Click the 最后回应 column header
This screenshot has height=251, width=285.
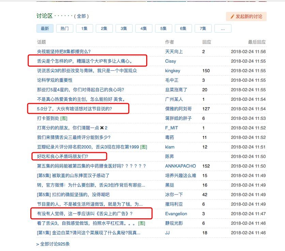coord(257,42)
